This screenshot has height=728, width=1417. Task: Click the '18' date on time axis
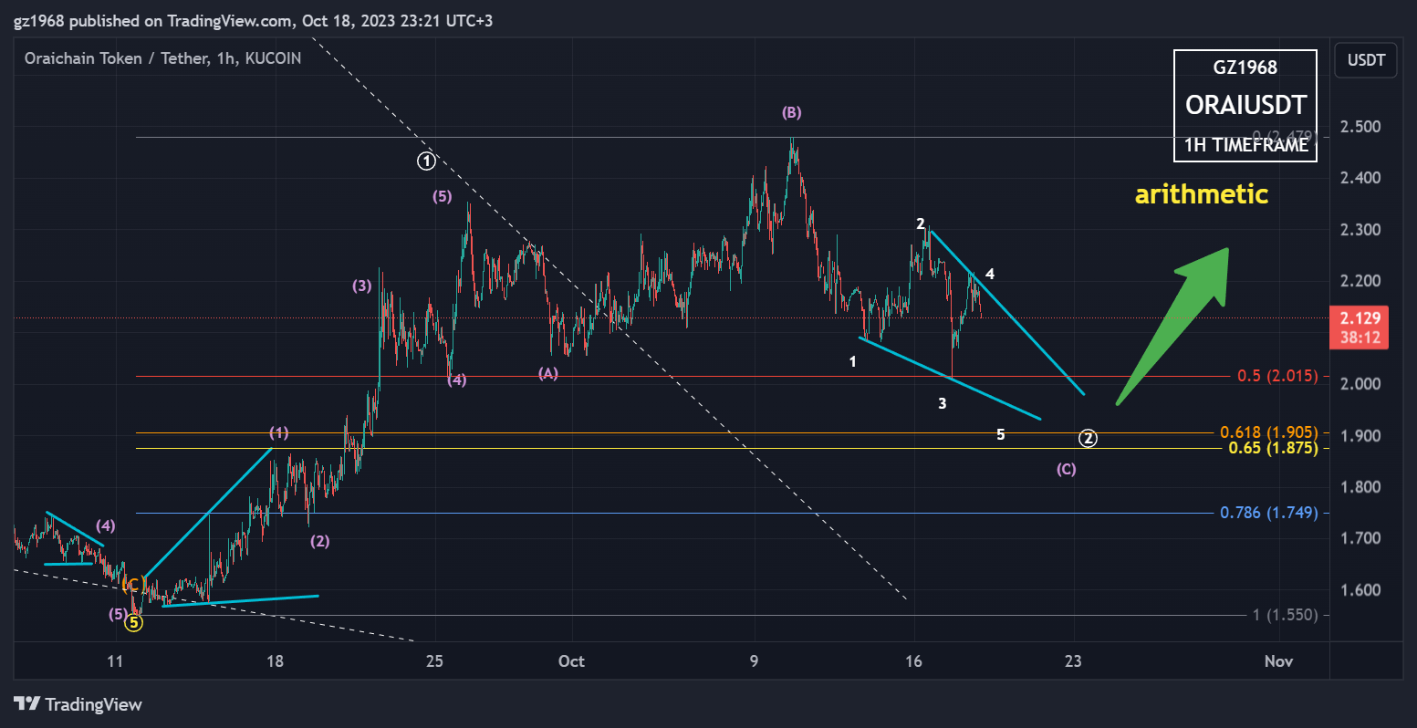[x=275, y=661]
